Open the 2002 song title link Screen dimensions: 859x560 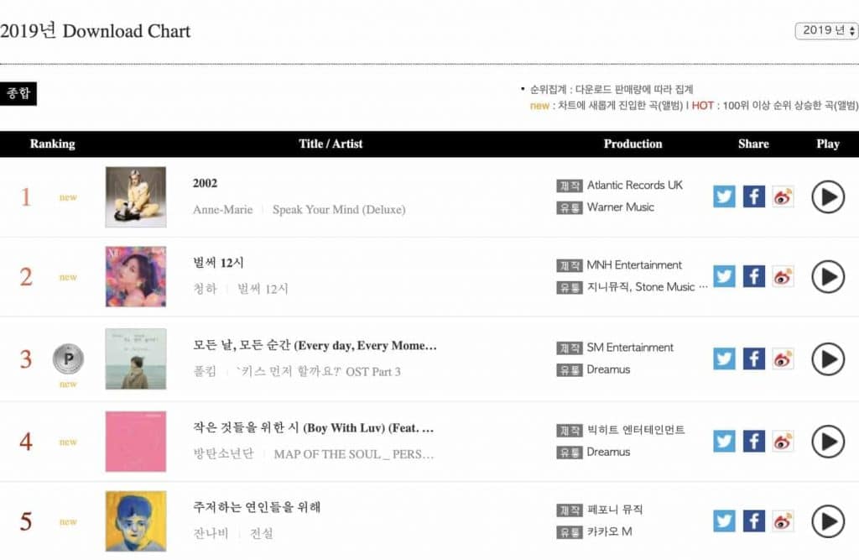(x=205, y=183)
